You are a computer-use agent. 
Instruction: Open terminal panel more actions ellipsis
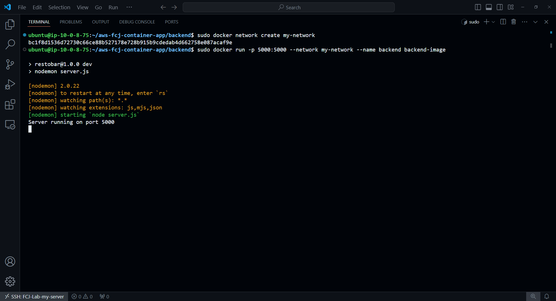(524, 22)
